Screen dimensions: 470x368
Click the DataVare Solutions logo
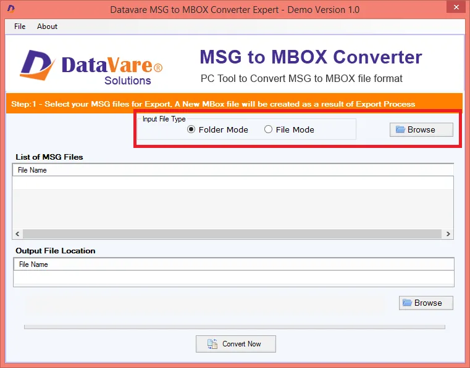[91, 68]
